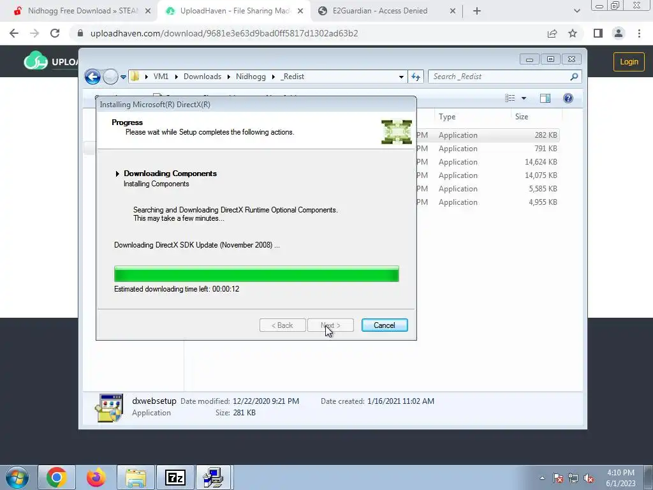Close the Nidhogg Free Download tab
Image resolution: width=653 pixels, height=490 pixels.
click(x=148, y=11)
